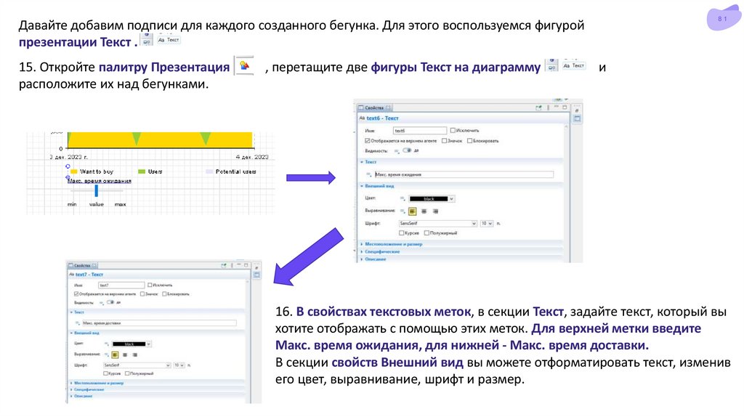Click text field with Макс. время ожидания
Screen dimensions: 744x417
[x=464, y=174]
